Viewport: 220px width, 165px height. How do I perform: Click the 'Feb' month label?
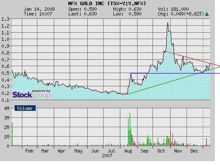[29, 151]
